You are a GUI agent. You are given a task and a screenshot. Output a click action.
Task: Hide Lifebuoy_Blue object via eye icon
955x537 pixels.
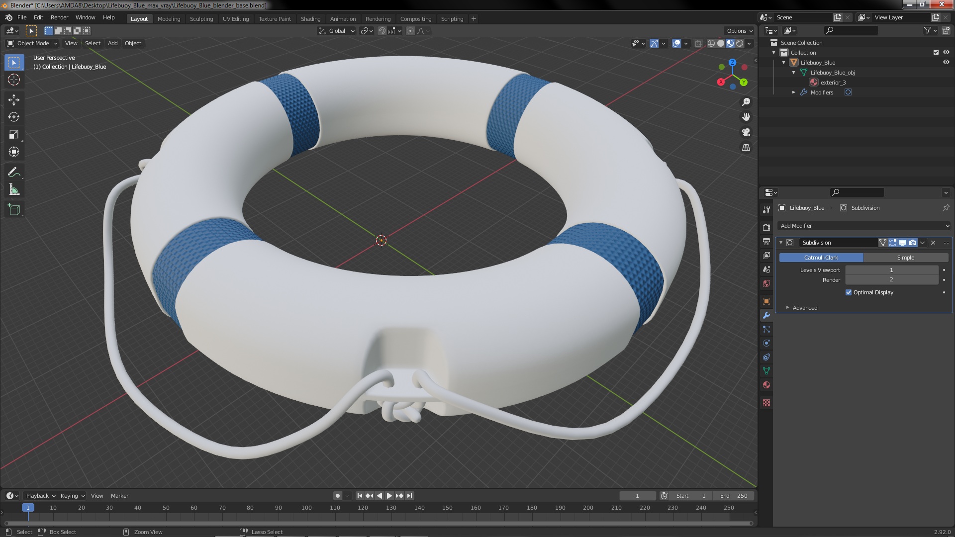coord(946,63)
